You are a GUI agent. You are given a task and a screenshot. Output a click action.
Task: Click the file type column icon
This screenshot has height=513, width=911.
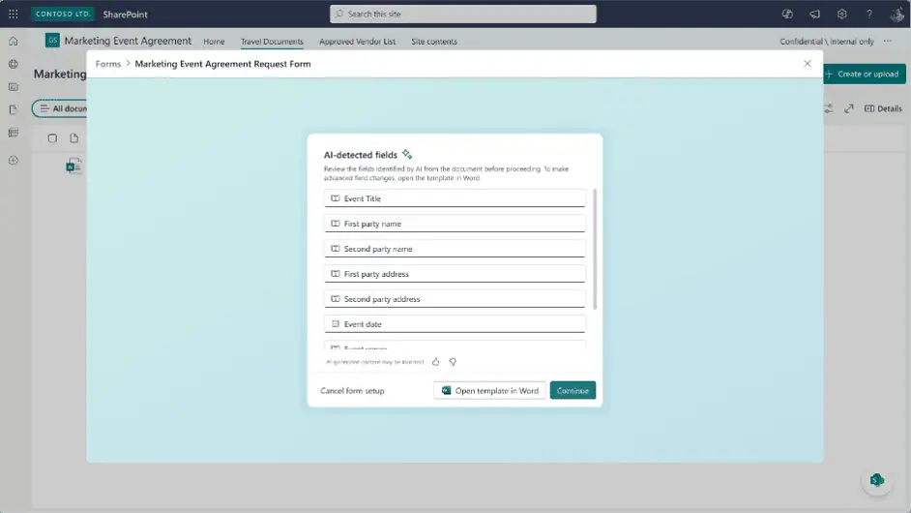[73, 138]
